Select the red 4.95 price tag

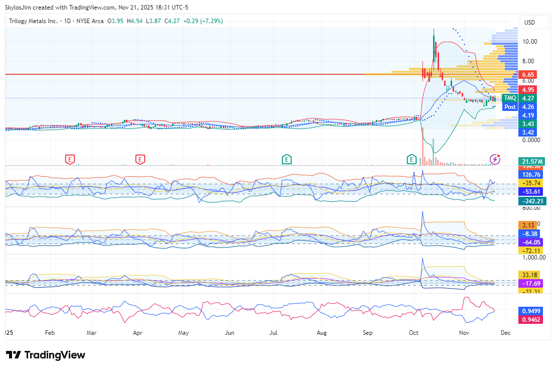point(527,89)
